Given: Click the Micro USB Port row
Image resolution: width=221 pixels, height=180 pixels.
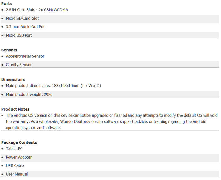Looking at the screenshot, I should [110, 35].
